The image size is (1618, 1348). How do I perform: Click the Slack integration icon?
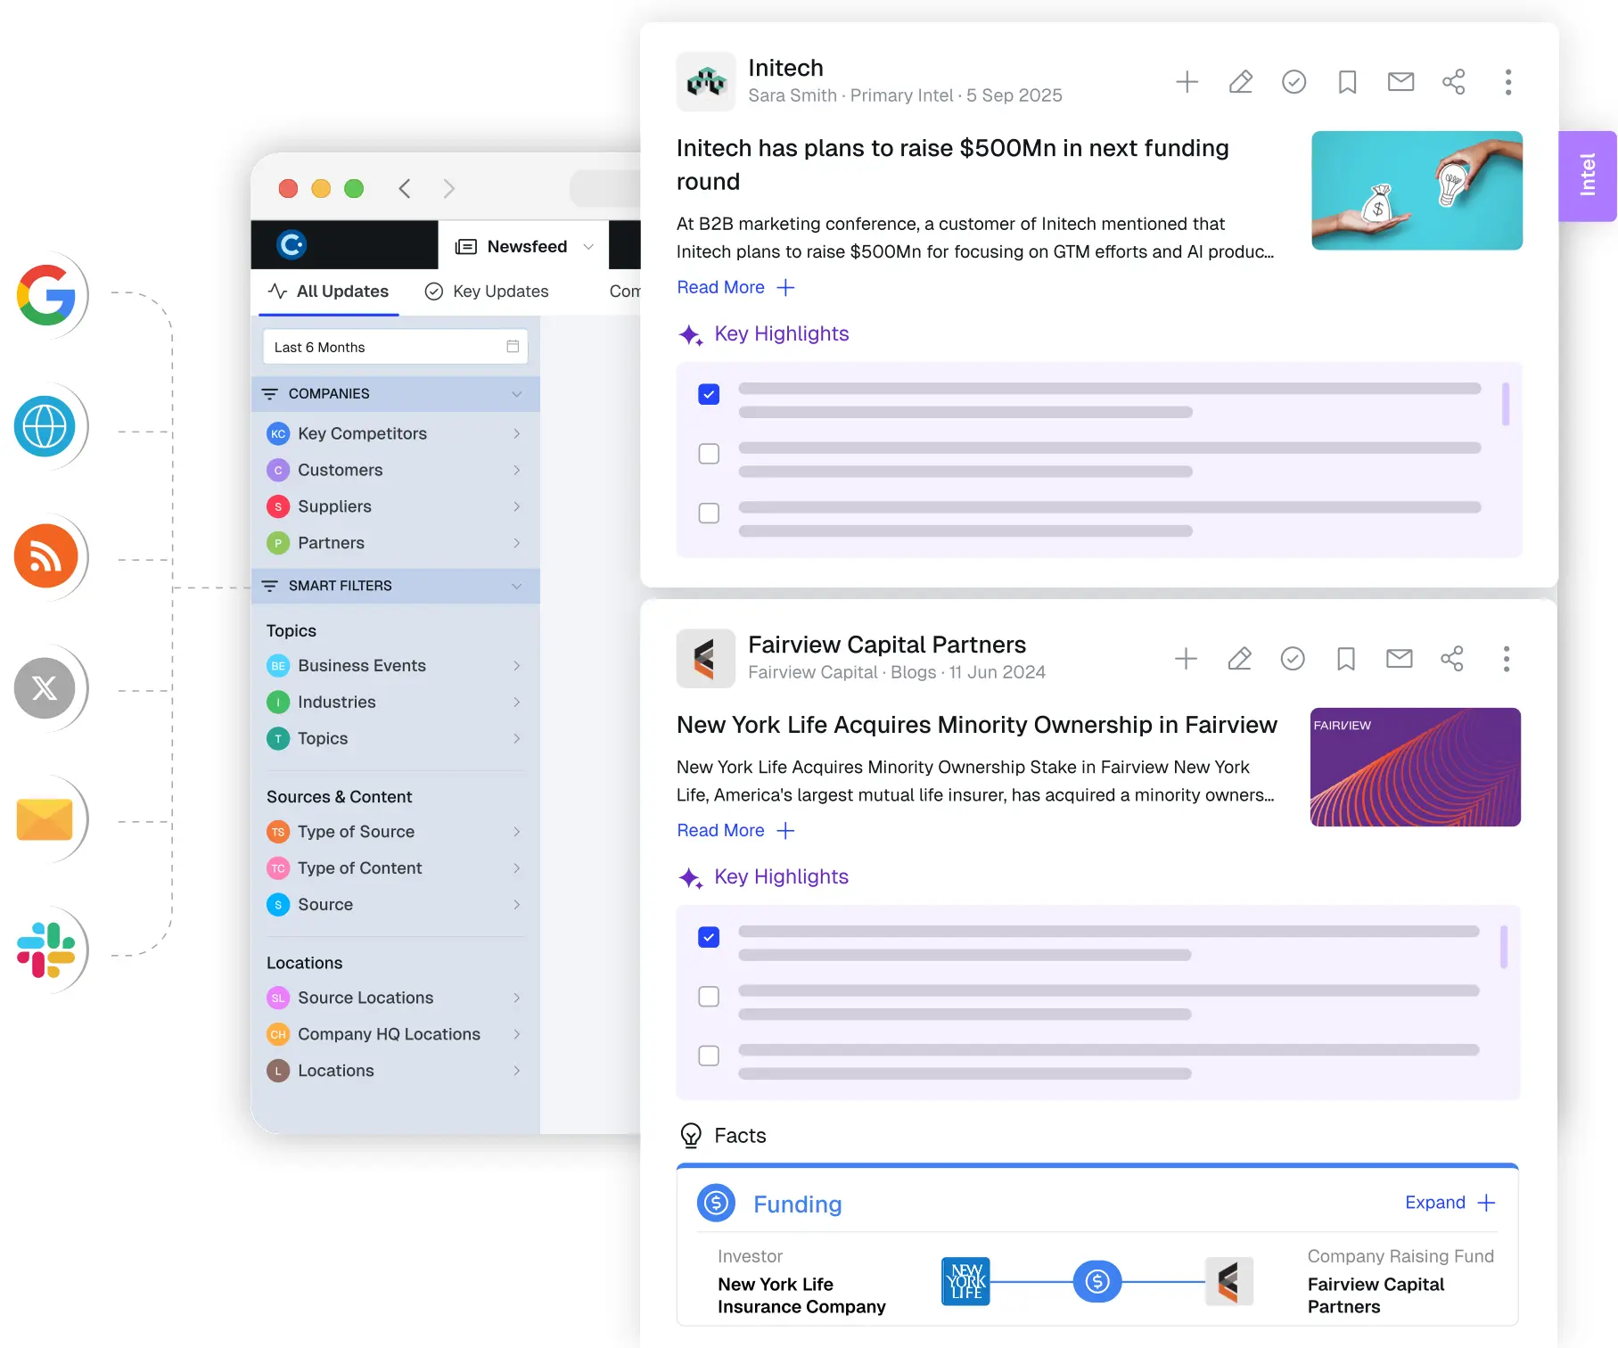coord(46,950)
